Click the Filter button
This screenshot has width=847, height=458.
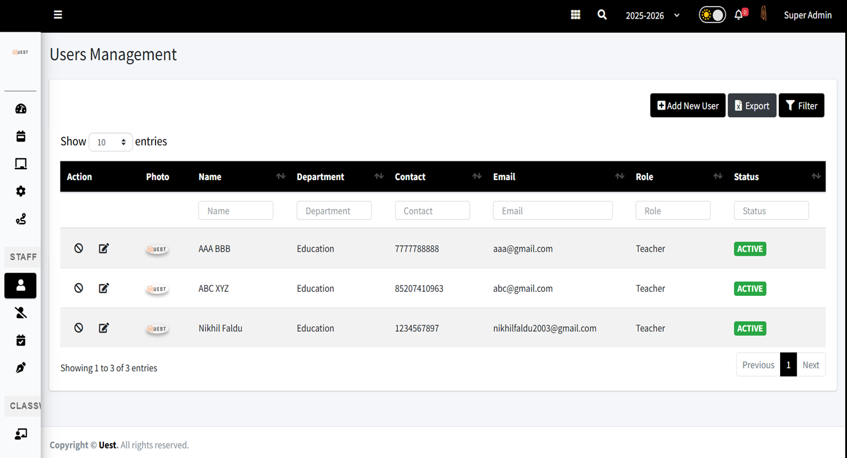tap(802, 106)
